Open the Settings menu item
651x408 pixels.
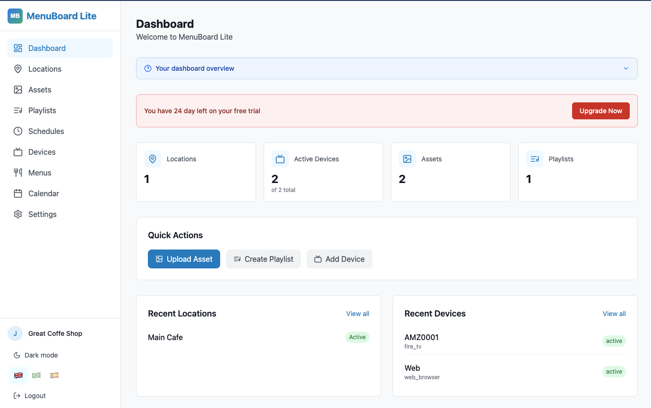pos(60,214)
